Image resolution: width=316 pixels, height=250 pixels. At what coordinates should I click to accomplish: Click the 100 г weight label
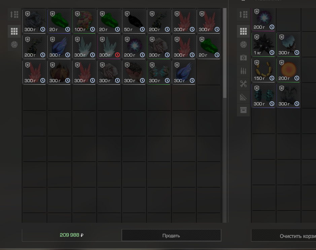click(80, 29)
